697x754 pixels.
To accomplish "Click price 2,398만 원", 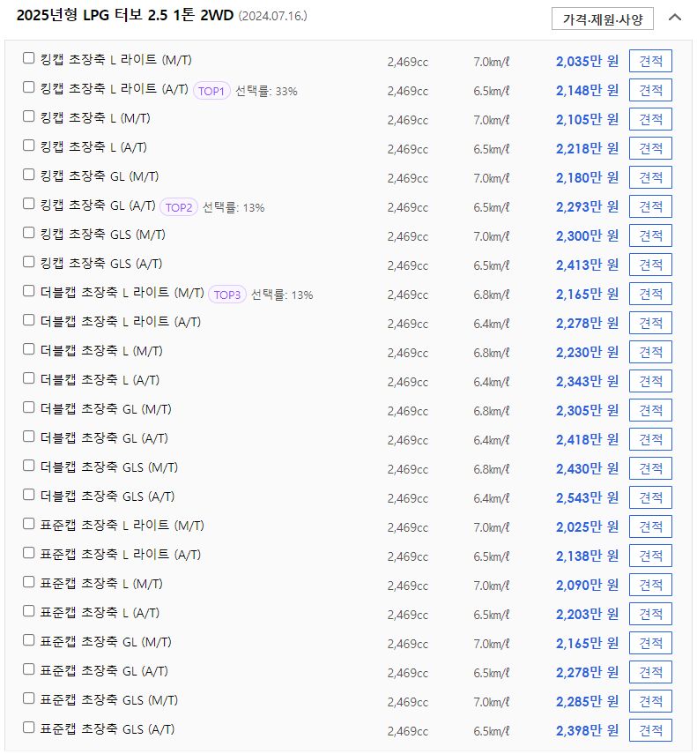I will click(x=587, y=730).
